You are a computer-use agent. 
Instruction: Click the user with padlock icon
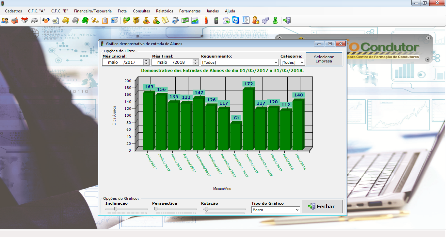[x=255, y=20]
